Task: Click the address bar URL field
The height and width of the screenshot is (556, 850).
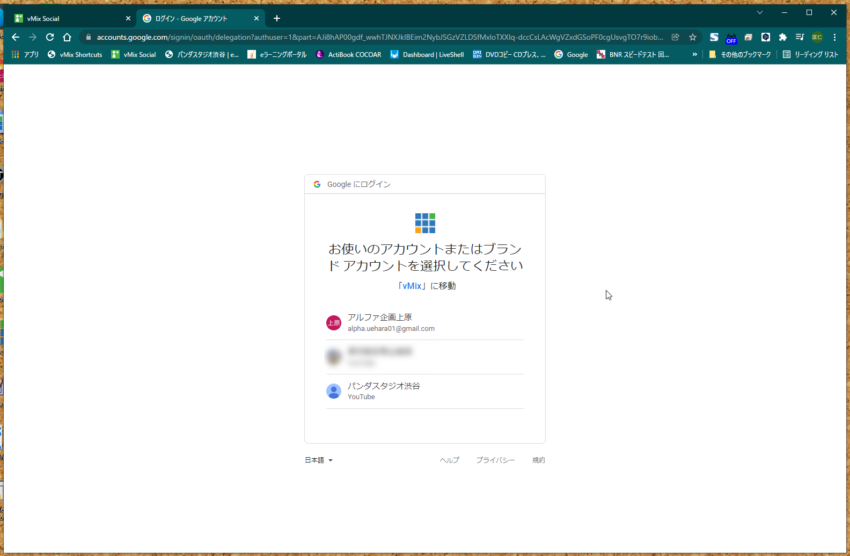Action: [380, 37]
